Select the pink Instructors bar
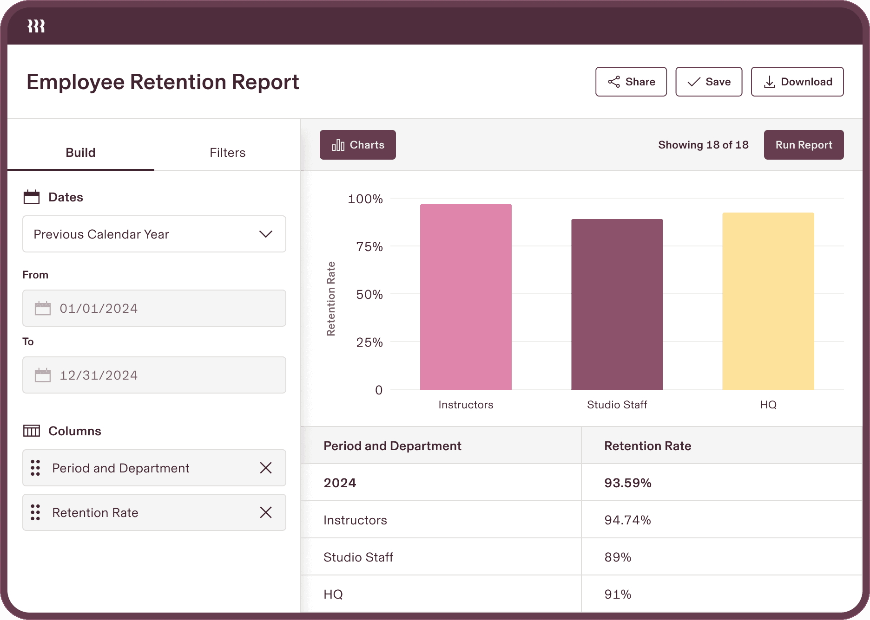Viewport: 870px width, 620px height. pyautogui.click(x=466, y=297)
